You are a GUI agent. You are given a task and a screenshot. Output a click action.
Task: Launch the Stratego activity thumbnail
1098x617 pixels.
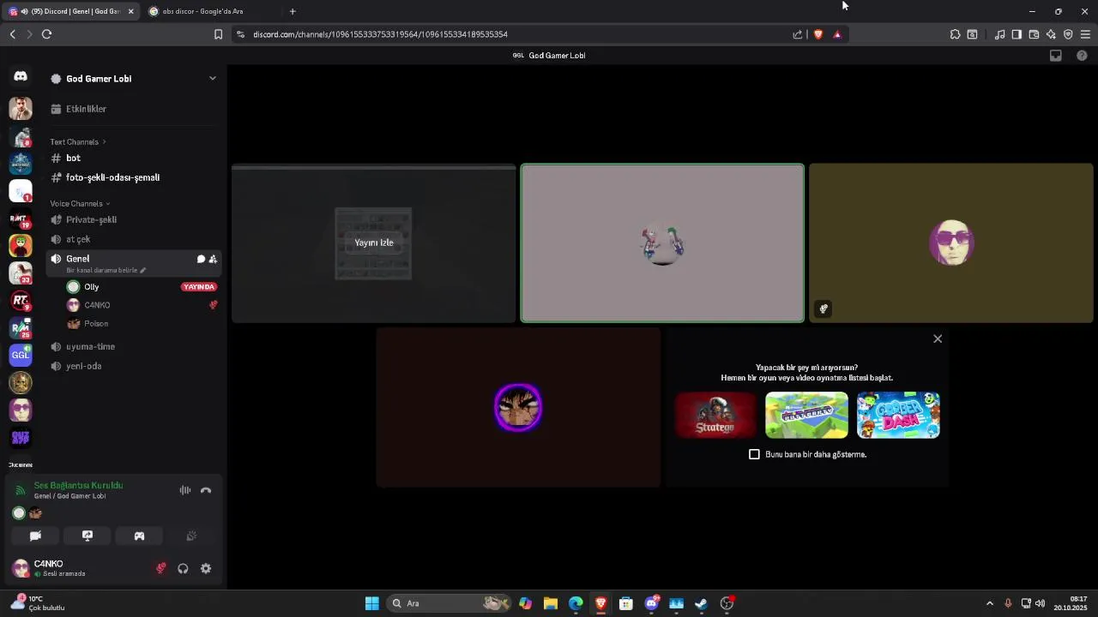pos(715,415)
